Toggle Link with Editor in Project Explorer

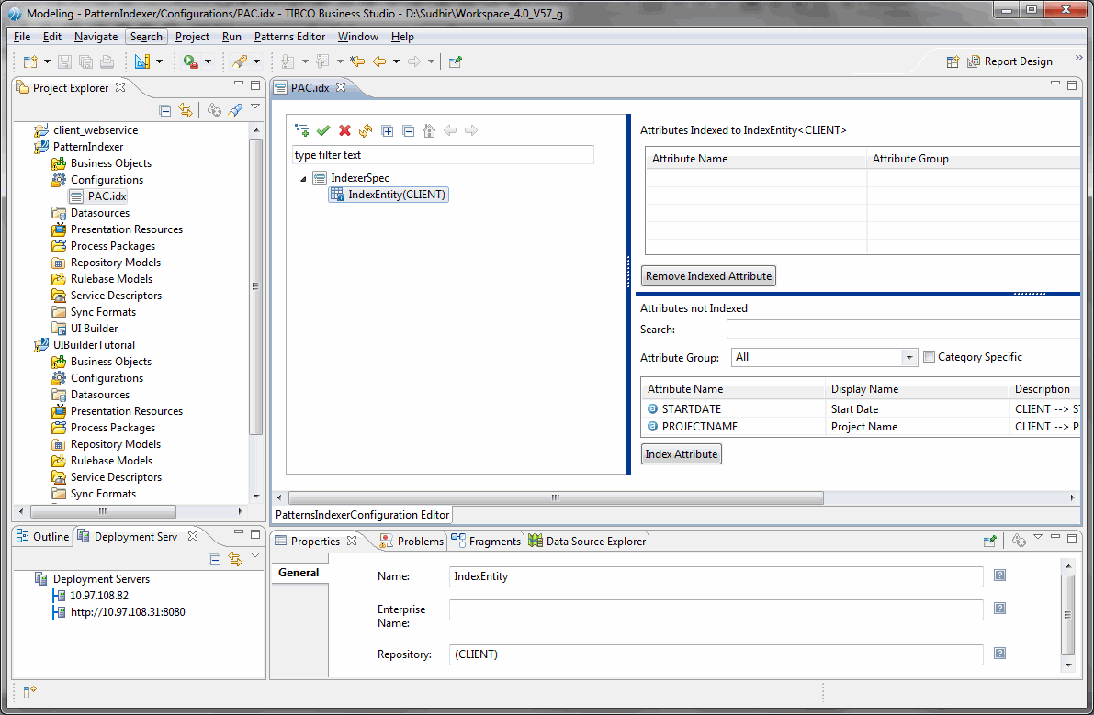pos(185,110)
